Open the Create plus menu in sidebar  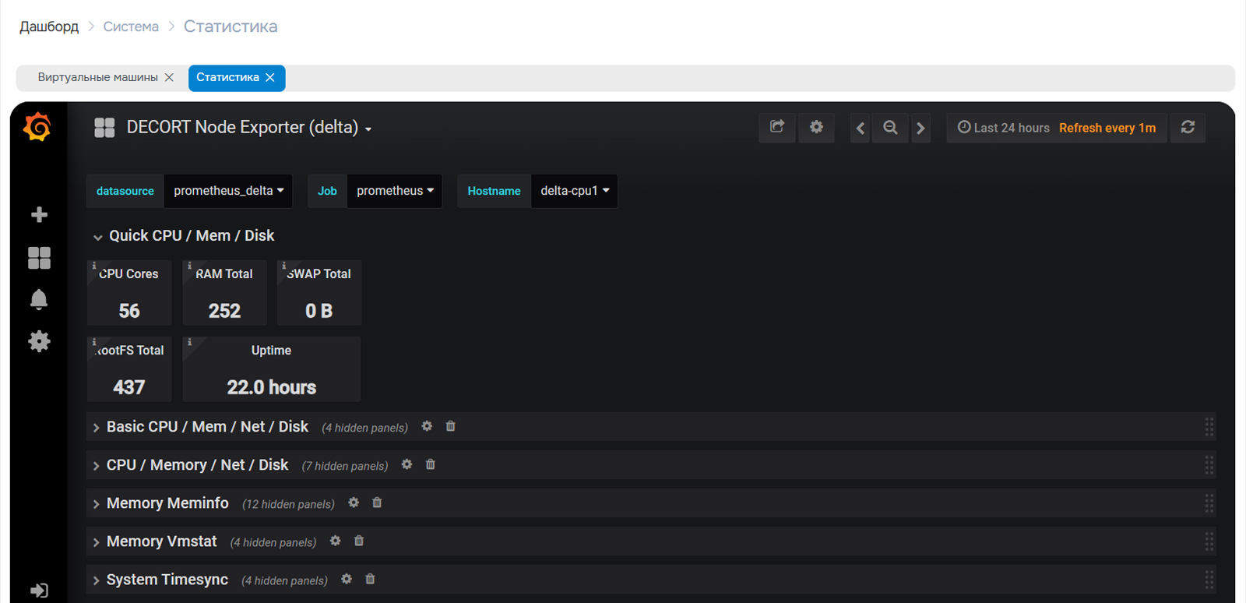click(x=39, y=215)
